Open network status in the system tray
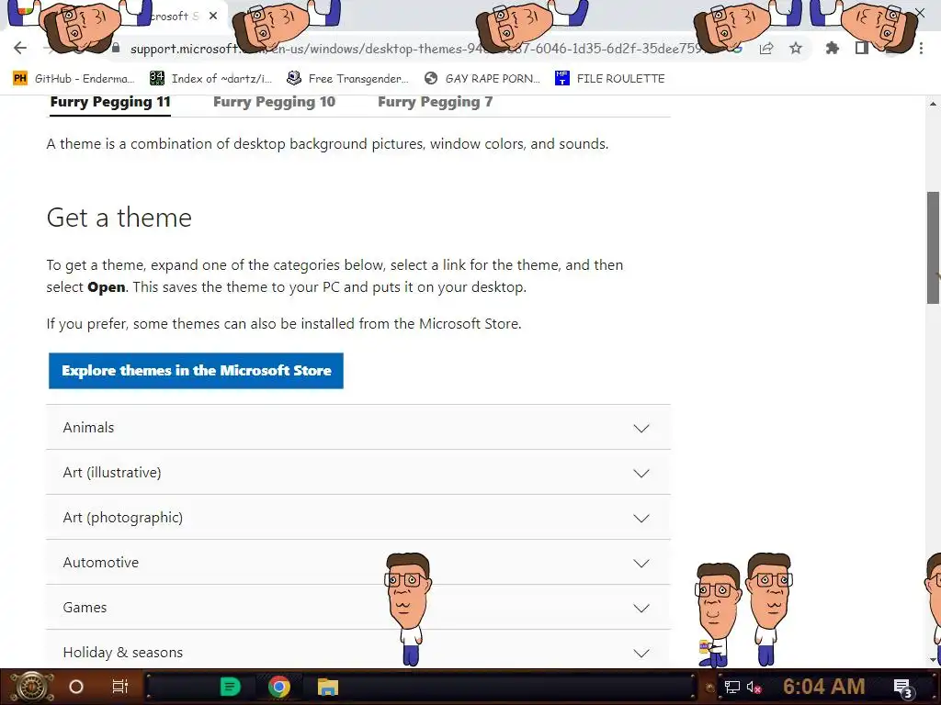 (x=731, y=687)
